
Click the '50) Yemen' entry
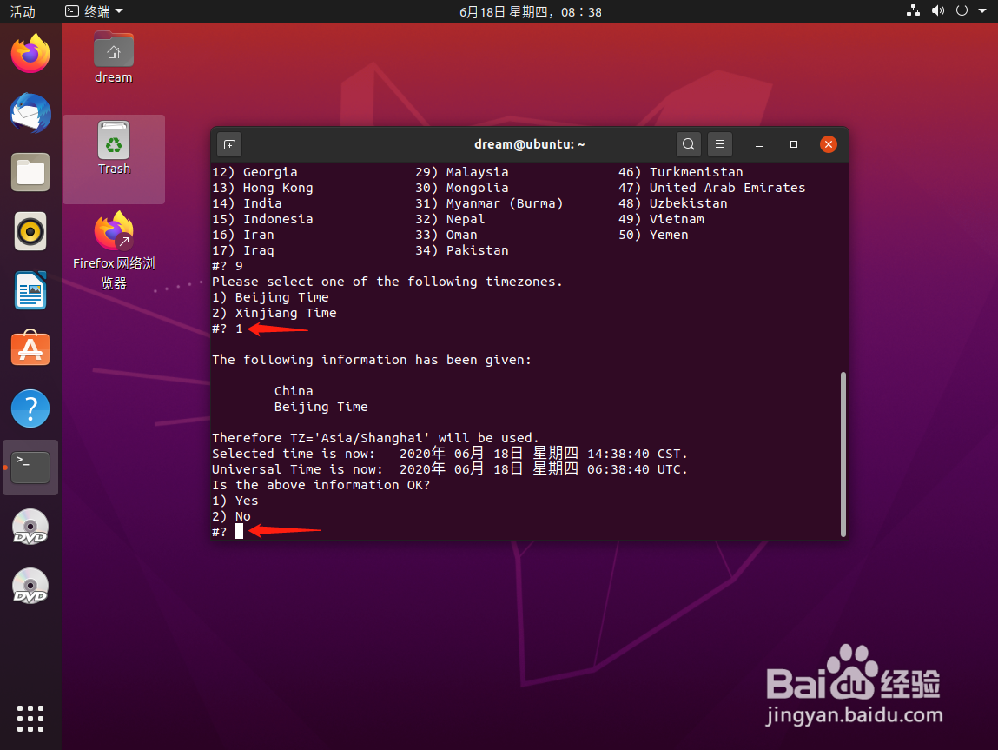[653, 235]
